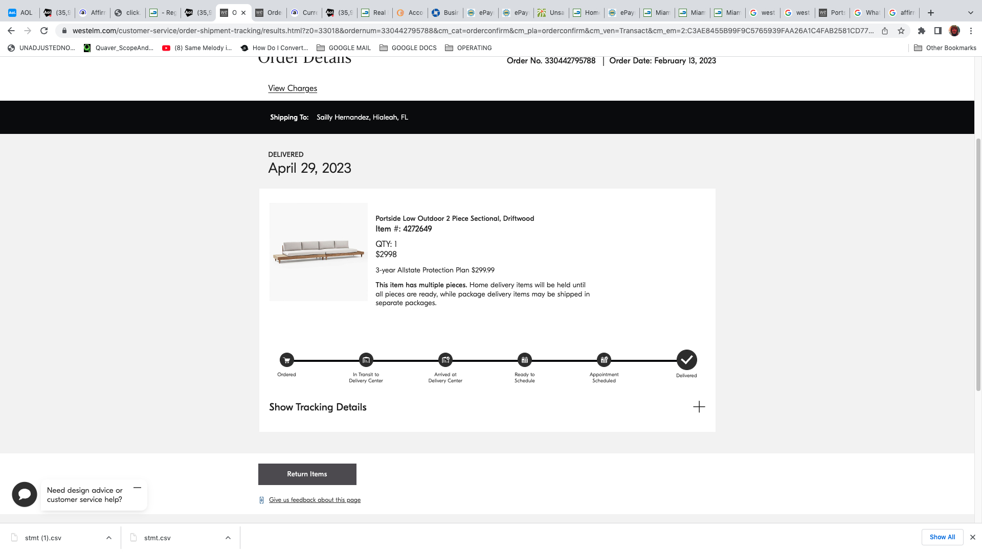Click the In Transit to Delivery Center icon
The height and width of the screenshot is (552, 982).
[366, 360]
